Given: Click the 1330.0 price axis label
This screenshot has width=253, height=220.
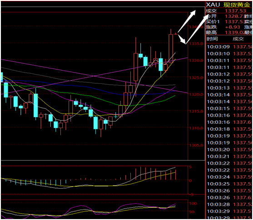Looking at the screenshot, I should 196,61.
